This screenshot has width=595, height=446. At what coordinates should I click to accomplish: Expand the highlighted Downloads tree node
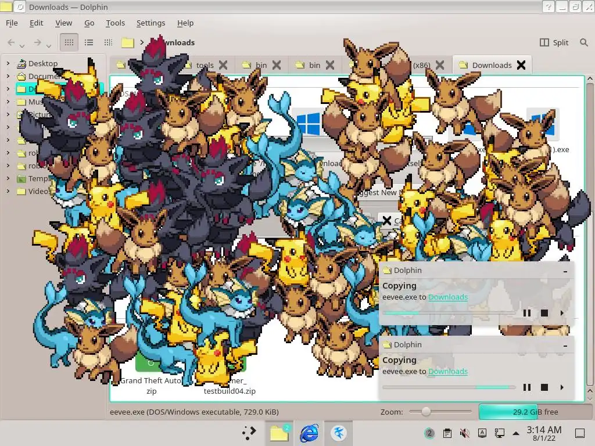[8, 89]
